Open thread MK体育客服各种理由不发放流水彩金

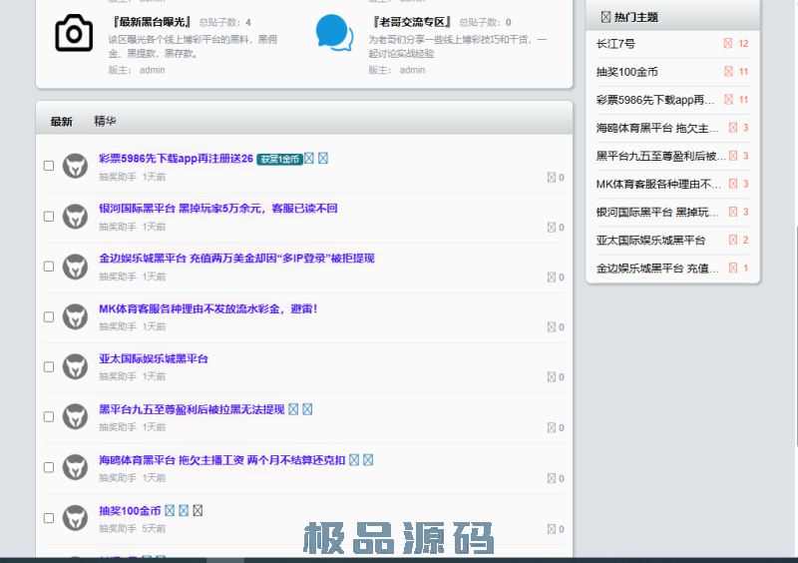coord(208,308)
